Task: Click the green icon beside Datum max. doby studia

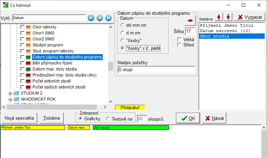Action: [28, 69]
